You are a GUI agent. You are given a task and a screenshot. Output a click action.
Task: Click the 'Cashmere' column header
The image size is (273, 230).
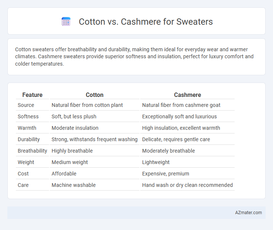(x=187, y=95)
